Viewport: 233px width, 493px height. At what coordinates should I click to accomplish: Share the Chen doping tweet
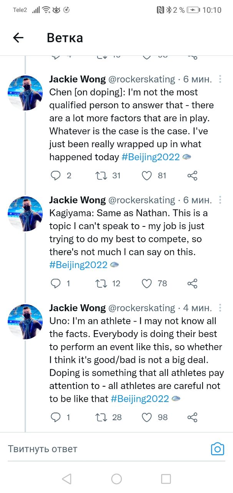coord(192,176)
